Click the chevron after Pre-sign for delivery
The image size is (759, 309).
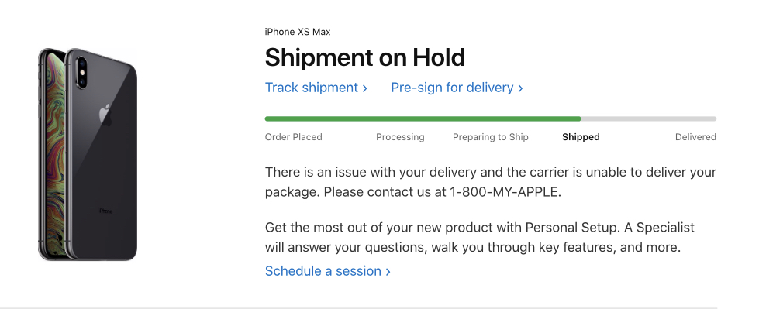tap(520, 88)
